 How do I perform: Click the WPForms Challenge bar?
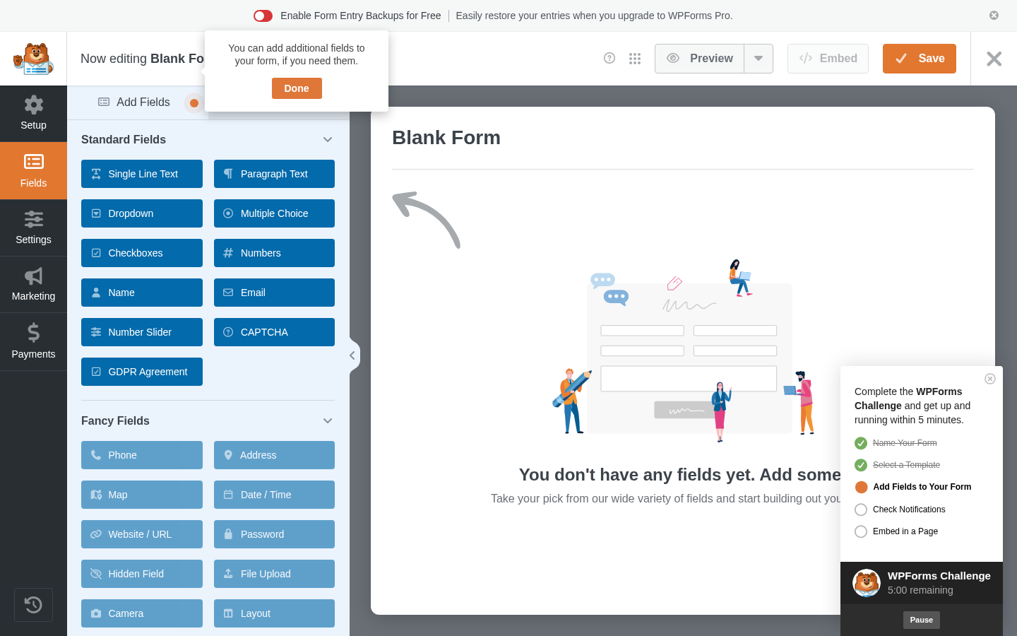[922, 583]
